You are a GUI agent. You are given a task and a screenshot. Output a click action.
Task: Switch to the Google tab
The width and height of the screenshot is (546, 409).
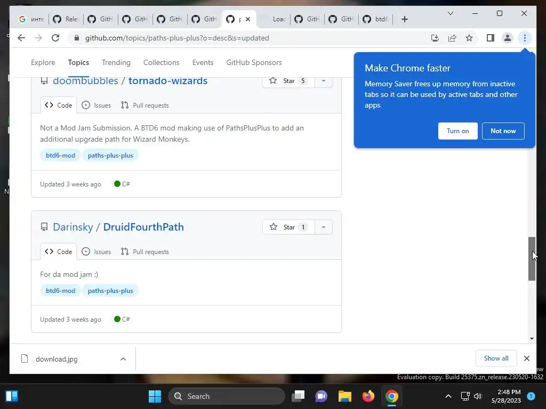tap(31, 19)
